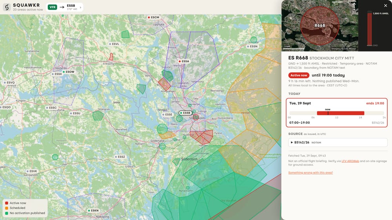Click the orange Scheduled legend swatch

(x=7, y=208)
